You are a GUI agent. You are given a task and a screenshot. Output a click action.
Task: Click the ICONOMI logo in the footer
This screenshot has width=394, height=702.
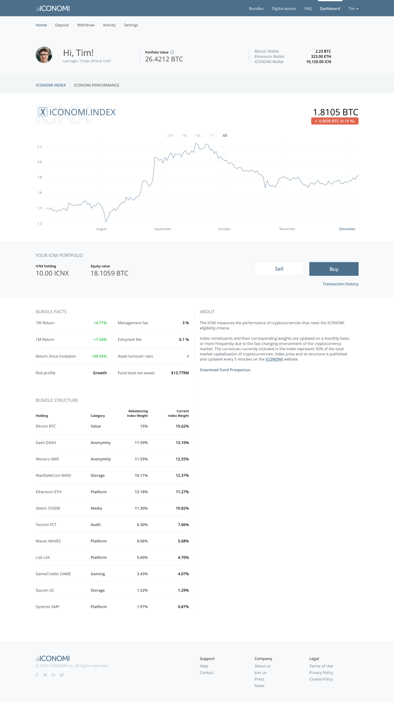click(x=52, y=658)
